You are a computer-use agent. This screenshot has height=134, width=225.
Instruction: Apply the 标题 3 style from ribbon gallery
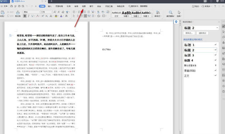point(146,14)
